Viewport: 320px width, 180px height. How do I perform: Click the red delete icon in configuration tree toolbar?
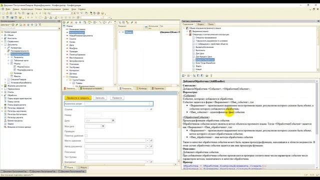[x=24, y=24]
